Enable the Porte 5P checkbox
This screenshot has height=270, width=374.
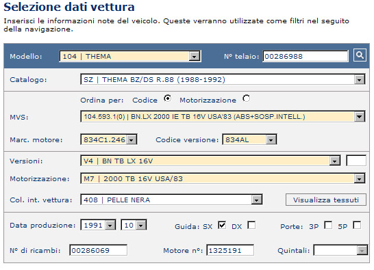(357, 225)
